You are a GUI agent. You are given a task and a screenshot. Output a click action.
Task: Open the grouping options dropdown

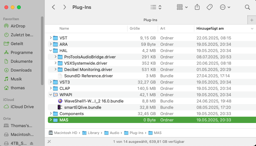point(182,7)
